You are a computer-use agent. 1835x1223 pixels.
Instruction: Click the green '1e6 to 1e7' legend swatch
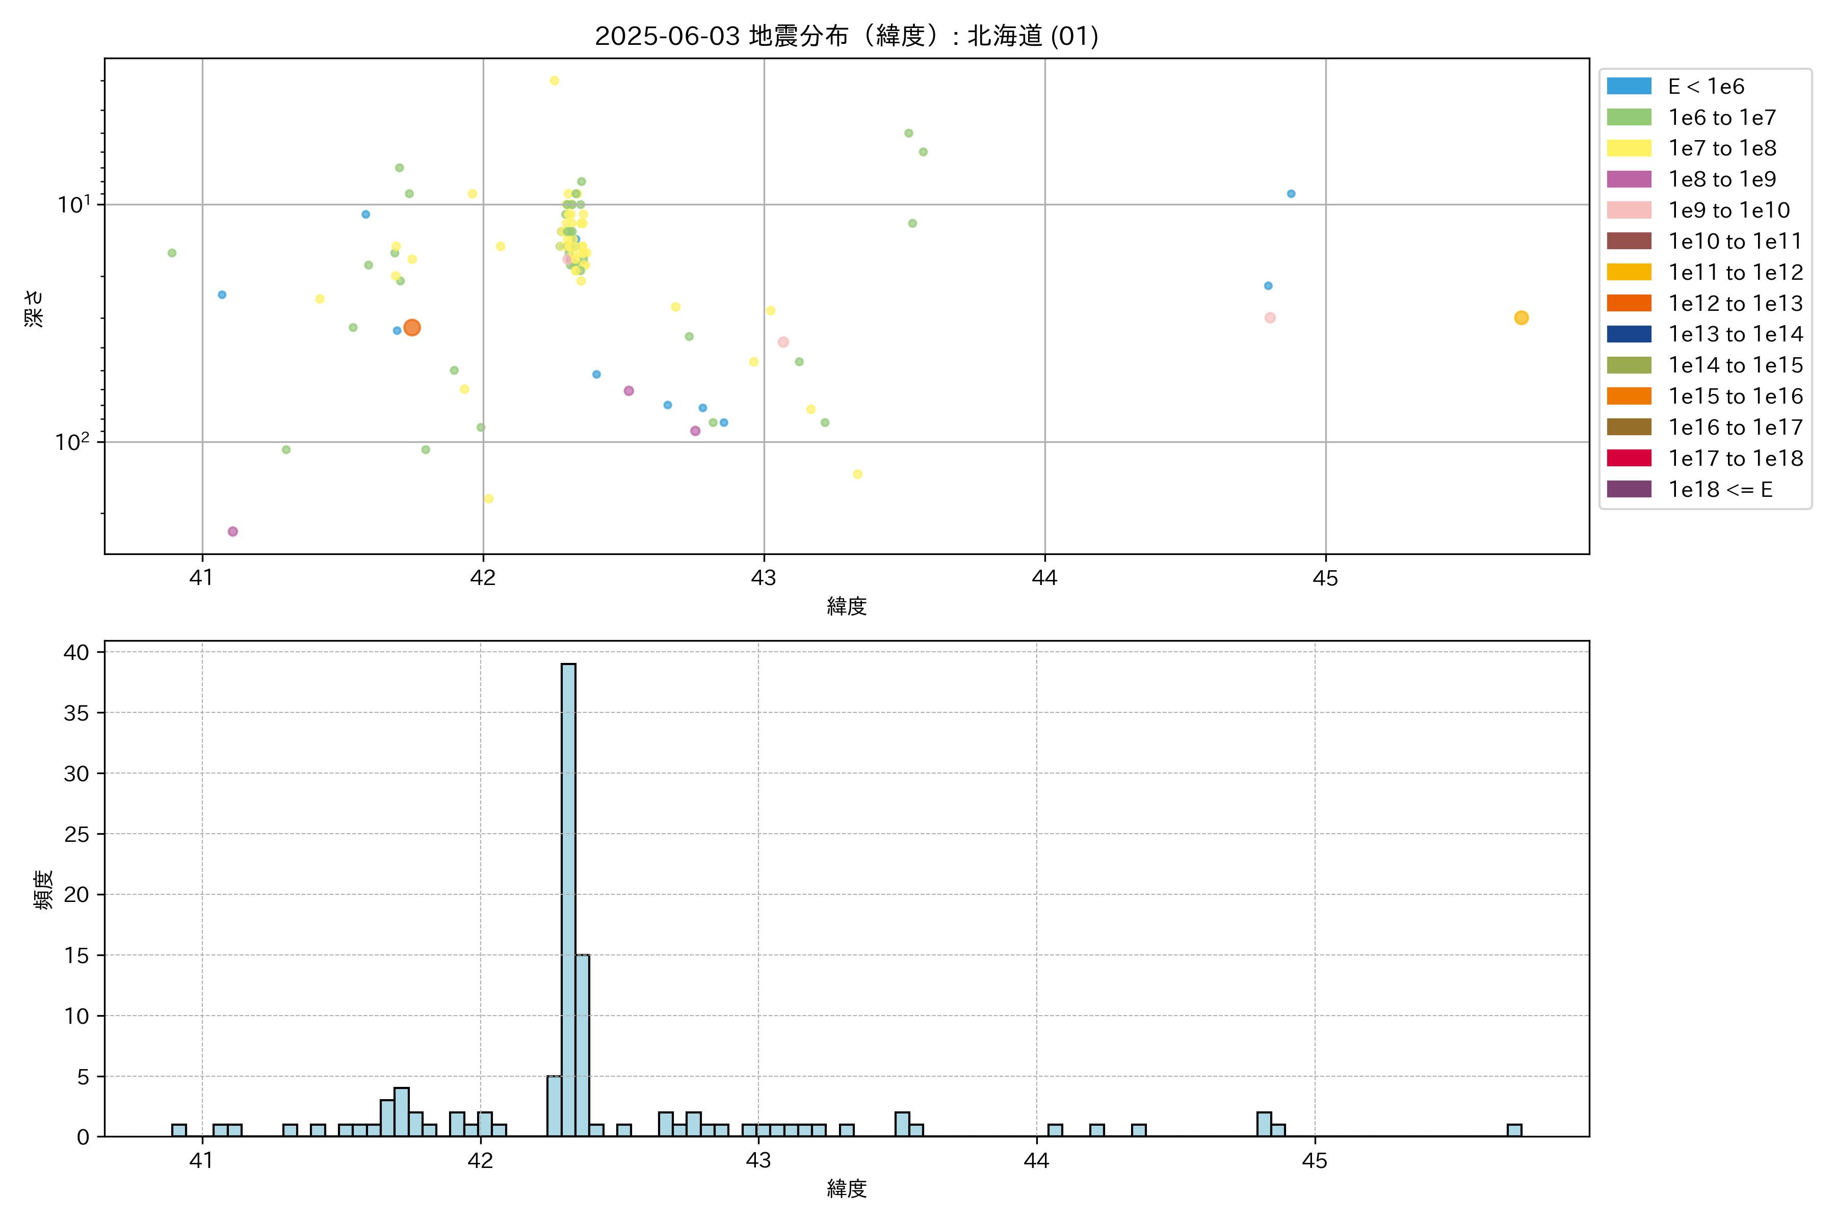[1629, 117]
